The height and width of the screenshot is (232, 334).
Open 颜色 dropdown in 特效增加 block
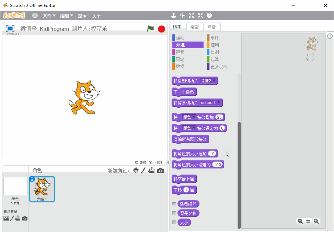(x=188, y=117)
